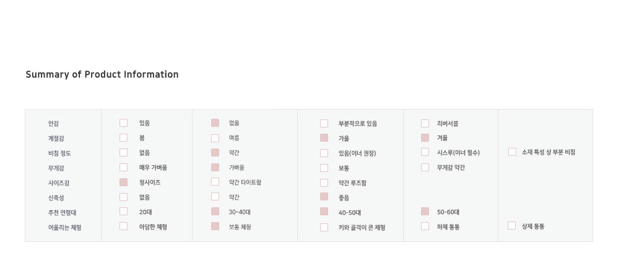Viewport: 621px width, 271px height.
Task: Enable the 약간 루즈함 checkbox
Action: 324,183
